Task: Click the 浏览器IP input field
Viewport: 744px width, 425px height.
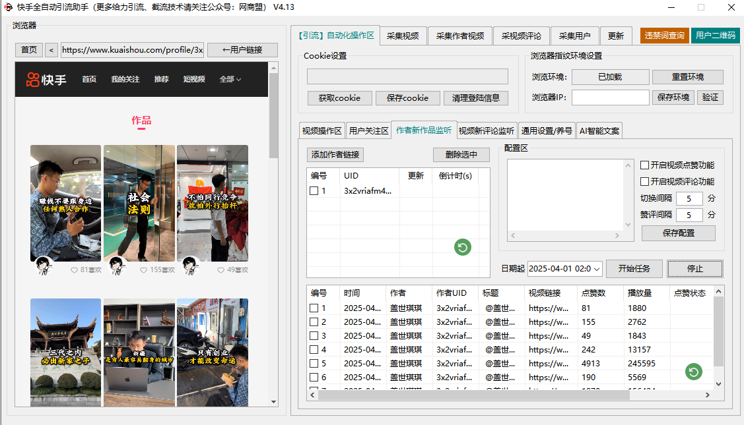Action: (610, 97)
